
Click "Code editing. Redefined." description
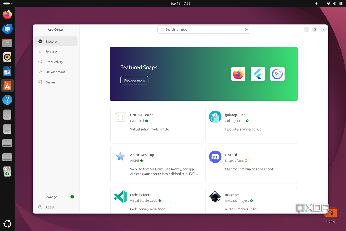coord(148,209)
